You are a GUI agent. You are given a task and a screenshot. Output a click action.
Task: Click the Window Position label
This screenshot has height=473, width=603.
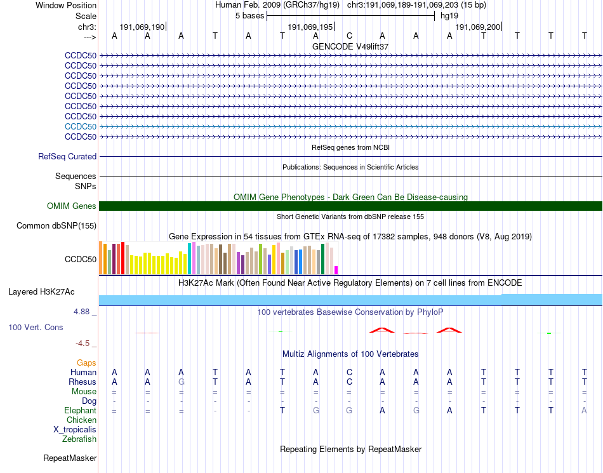[66, 5]
